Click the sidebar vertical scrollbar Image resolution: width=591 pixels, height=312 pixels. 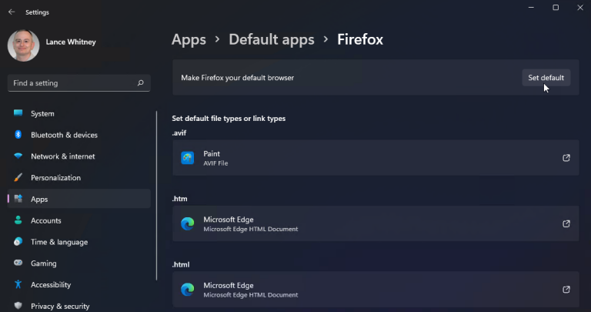click(157, 208)
